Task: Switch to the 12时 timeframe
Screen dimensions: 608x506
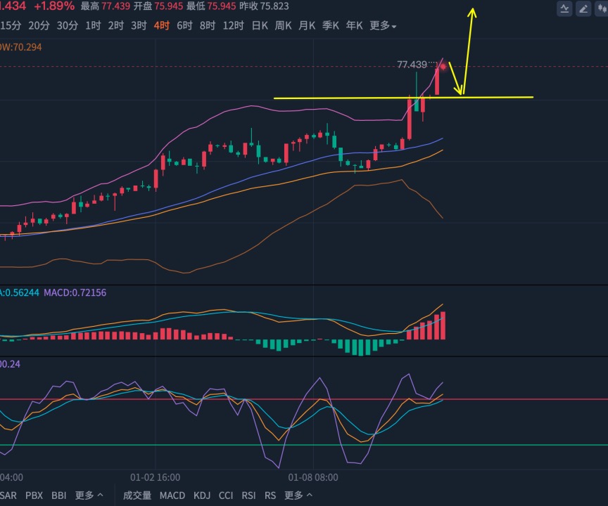Action: coord(233,25)
